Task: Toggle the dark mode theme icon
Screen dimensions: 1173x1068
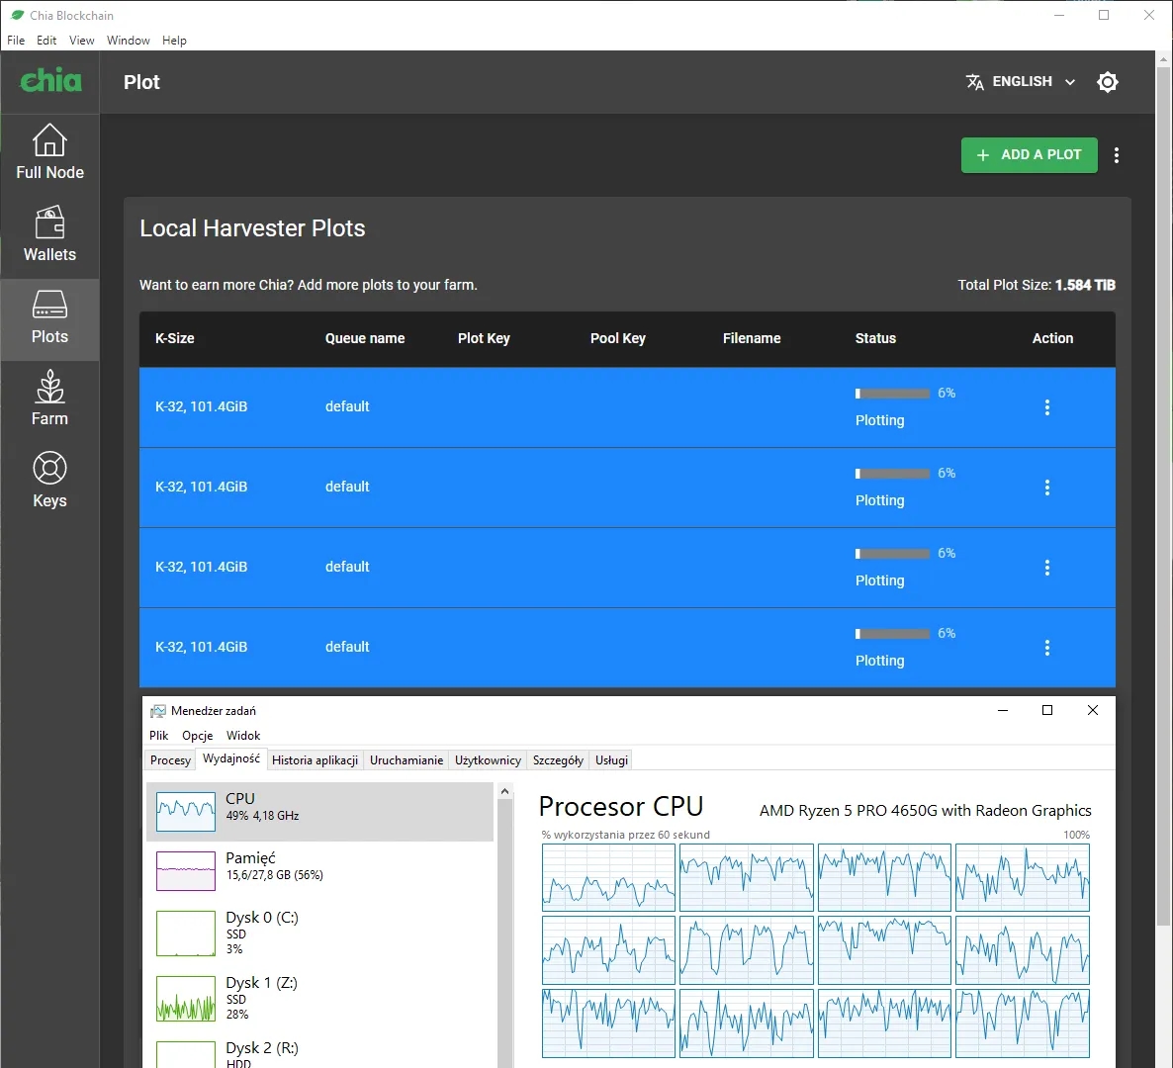Action: coord(1108,82)
